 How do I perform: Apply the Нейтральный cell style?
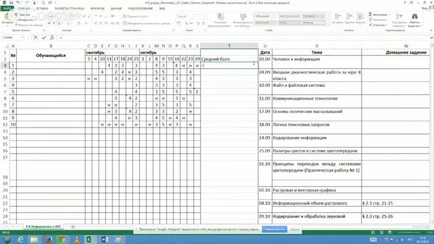tap(290, 16)
